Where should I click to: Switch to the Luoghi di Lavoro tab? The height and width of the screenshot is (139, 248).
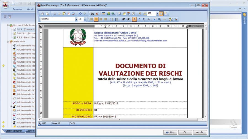pyautogui.click(x=30, y=131)
